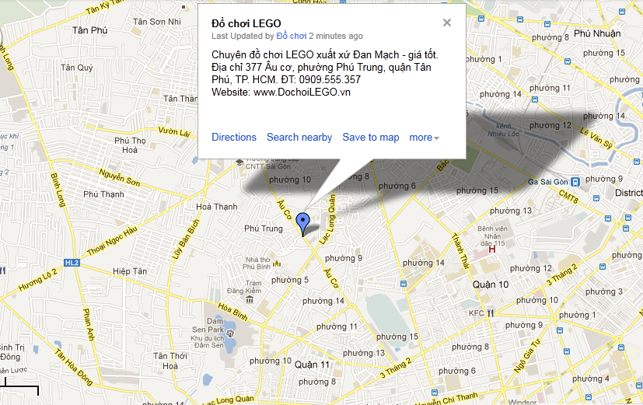The image size is (643, 405).
Task: Click the blue map marker pin
Action: (x=303, y=224)
